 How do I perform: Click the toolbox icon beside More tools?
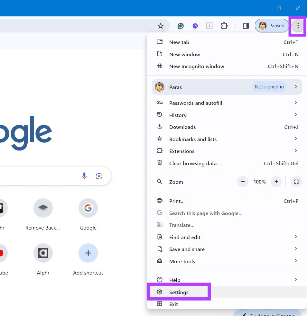coord(160,261)
